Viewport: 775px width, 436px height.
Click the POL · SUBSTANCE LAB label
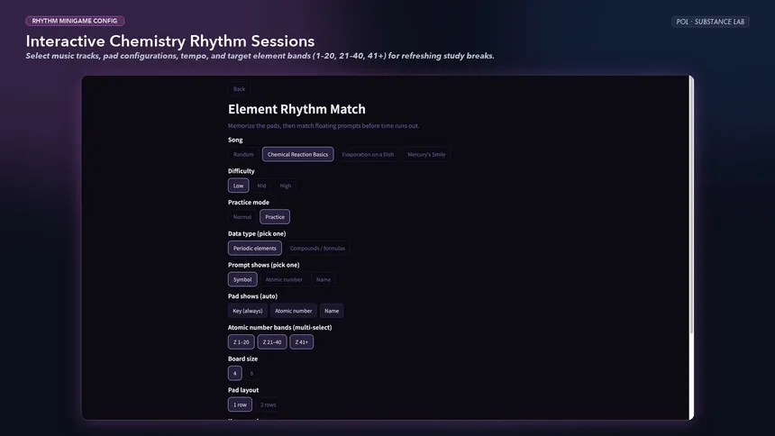click(x=710, y=22)
